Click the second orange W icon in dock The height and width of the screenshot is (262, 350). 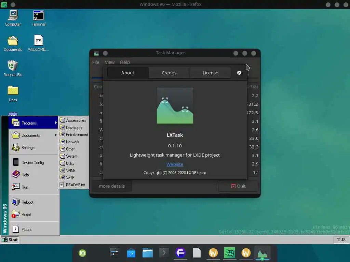(x=246, y=253)
